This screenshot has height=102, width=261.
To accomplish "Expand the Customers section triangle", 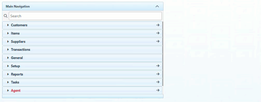I will point(8,25).
